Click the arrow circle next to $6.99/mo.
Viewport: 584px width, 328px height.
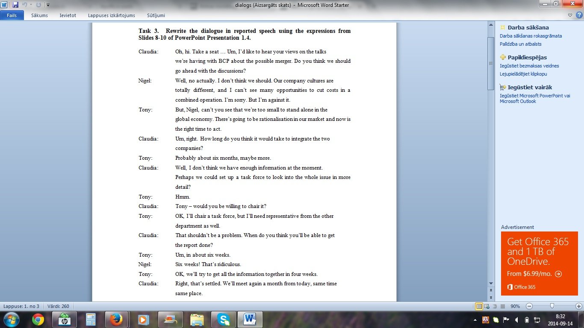point(558,274)
